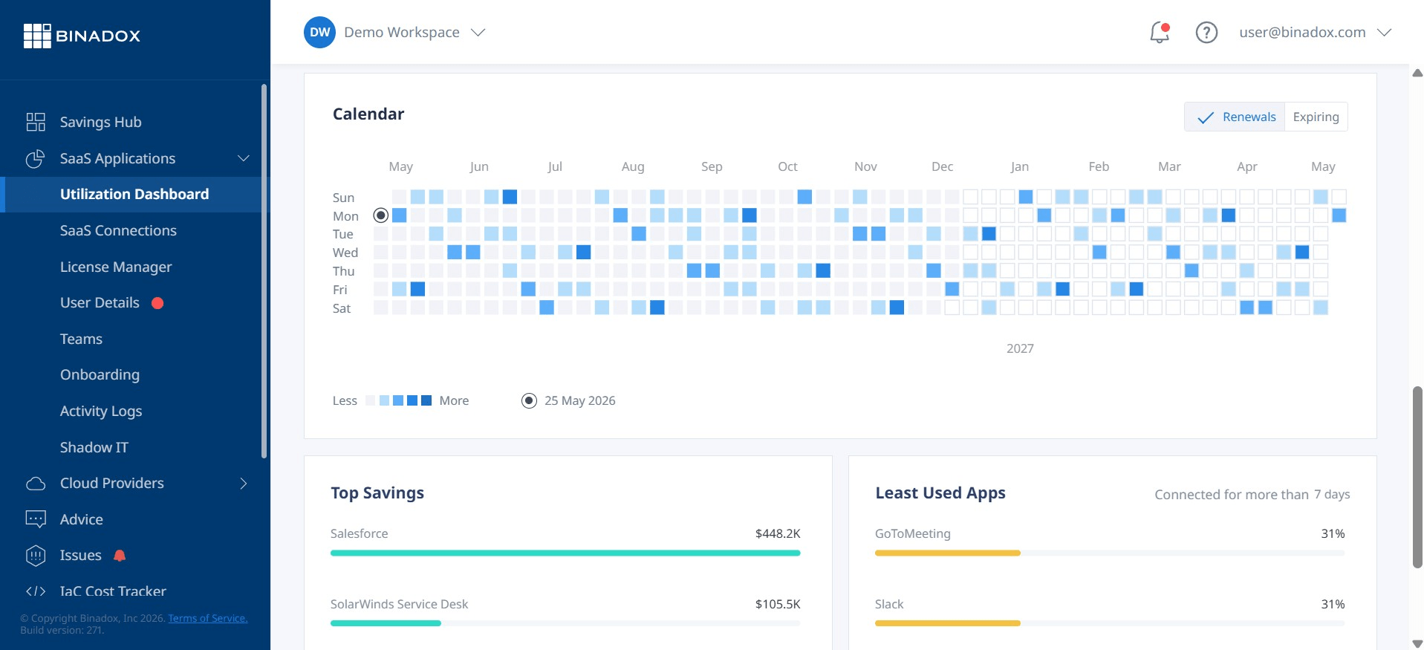
Task: Click the lightest legend color swatch
Action: 371,400
